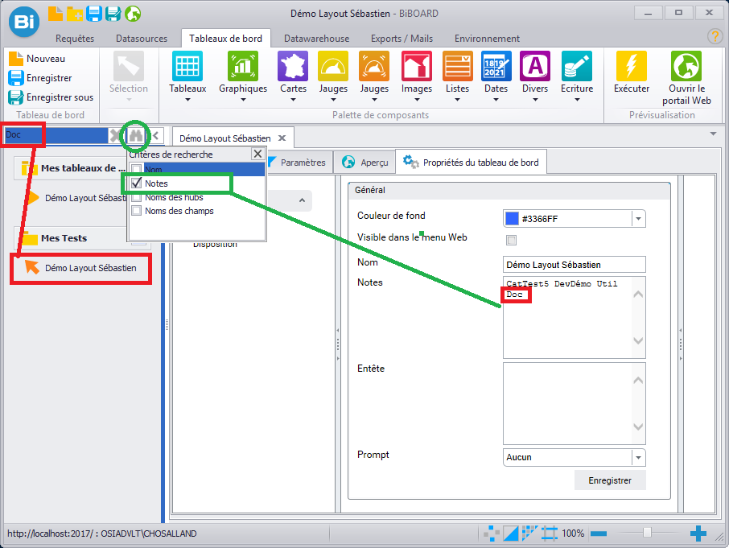Close the Démo Layout Sébastien document tab

(x=282, y=138)
